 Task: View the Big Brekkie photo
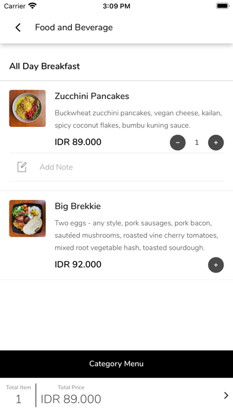click(27, 218)
